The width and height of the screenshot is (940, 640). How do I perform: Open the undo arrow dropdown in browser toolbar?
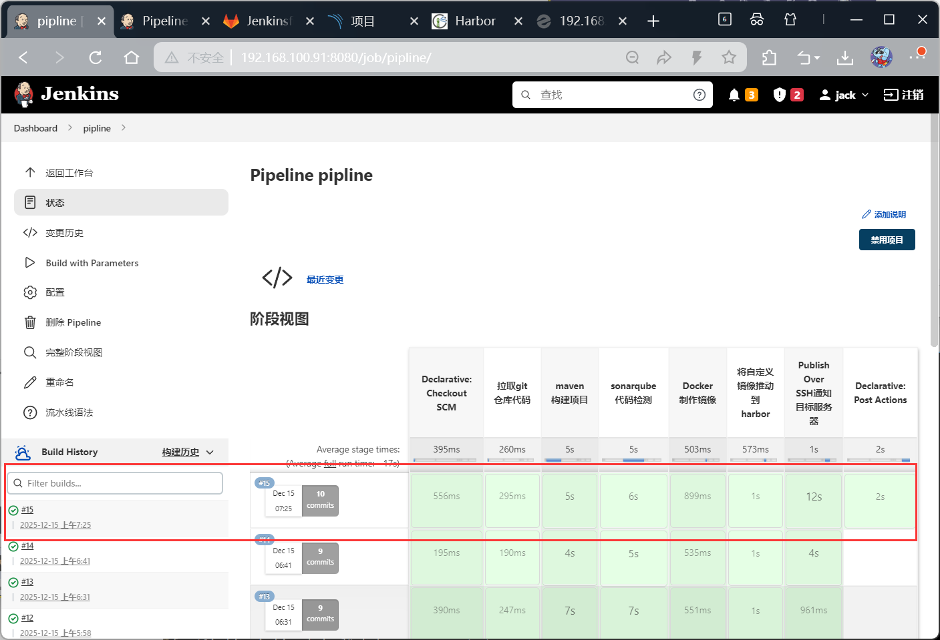pos(808,58)
